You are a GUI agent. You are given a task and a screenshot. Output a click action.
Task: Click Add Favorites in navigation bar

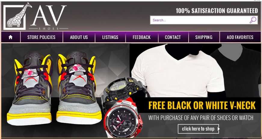tap(240, 37)
